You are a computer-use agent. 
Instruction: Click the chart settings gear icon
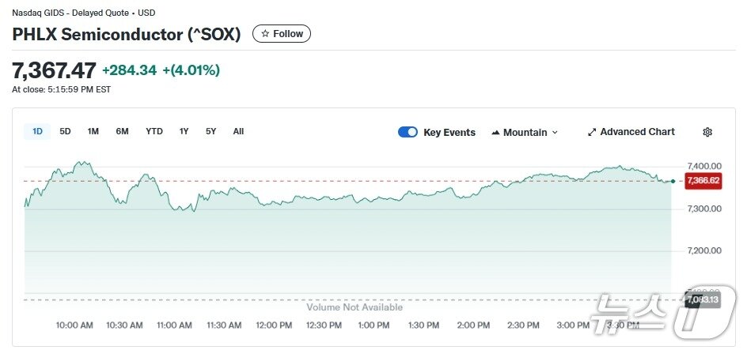pyautogui.click(x=707, y=132)
